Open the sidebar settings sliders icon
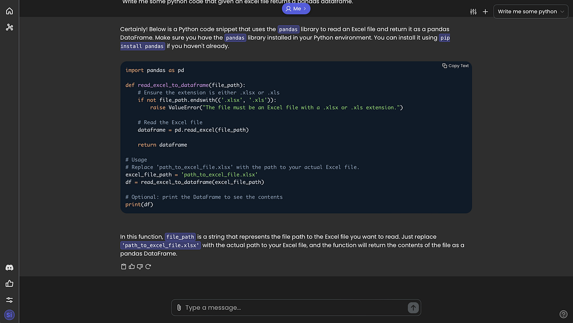Image resolution: width=573 pixels, height=323 pixels. [x=9, y=300]
